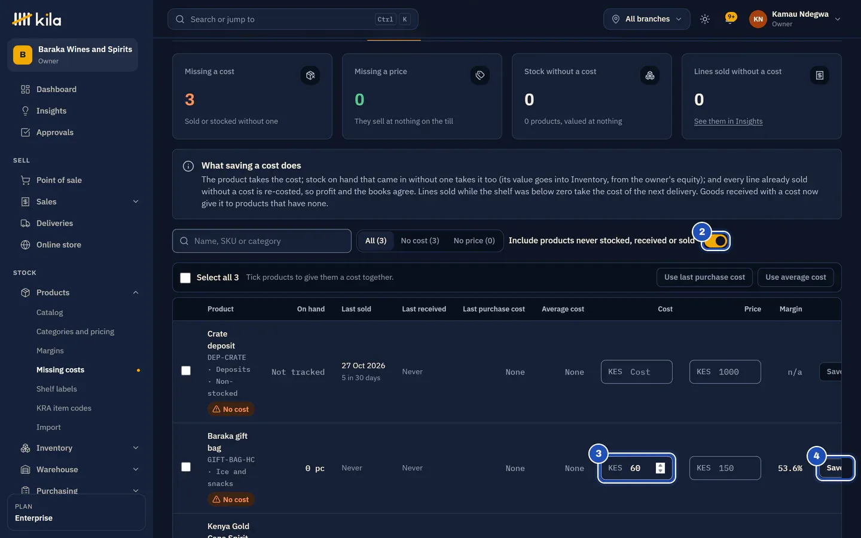
Task: Open the Insights page
Action: [x=51, y=111]
